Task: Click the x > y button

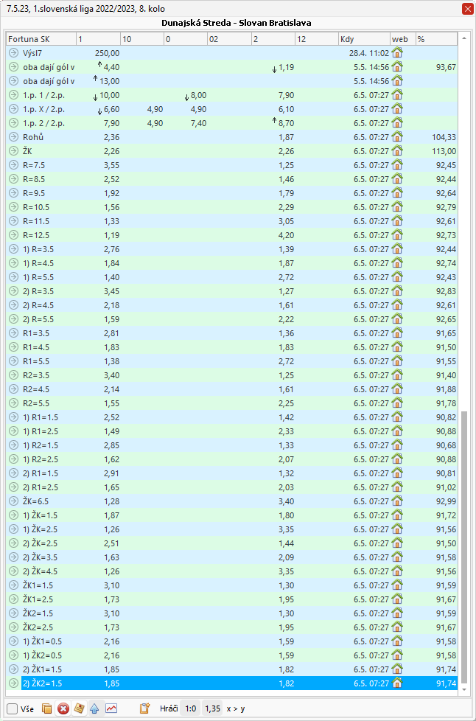Action: (x=236, y=708)
